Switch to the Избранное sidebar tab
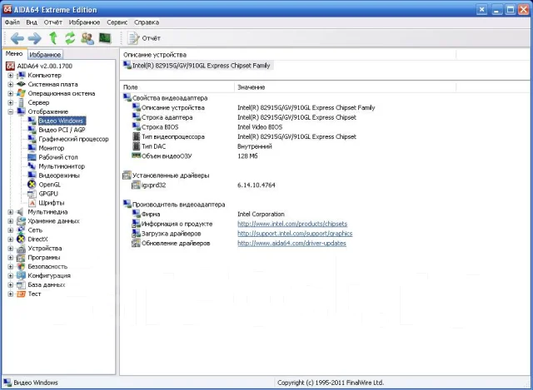The width and height of the screenshot is (533, 390). pos(45,54)
